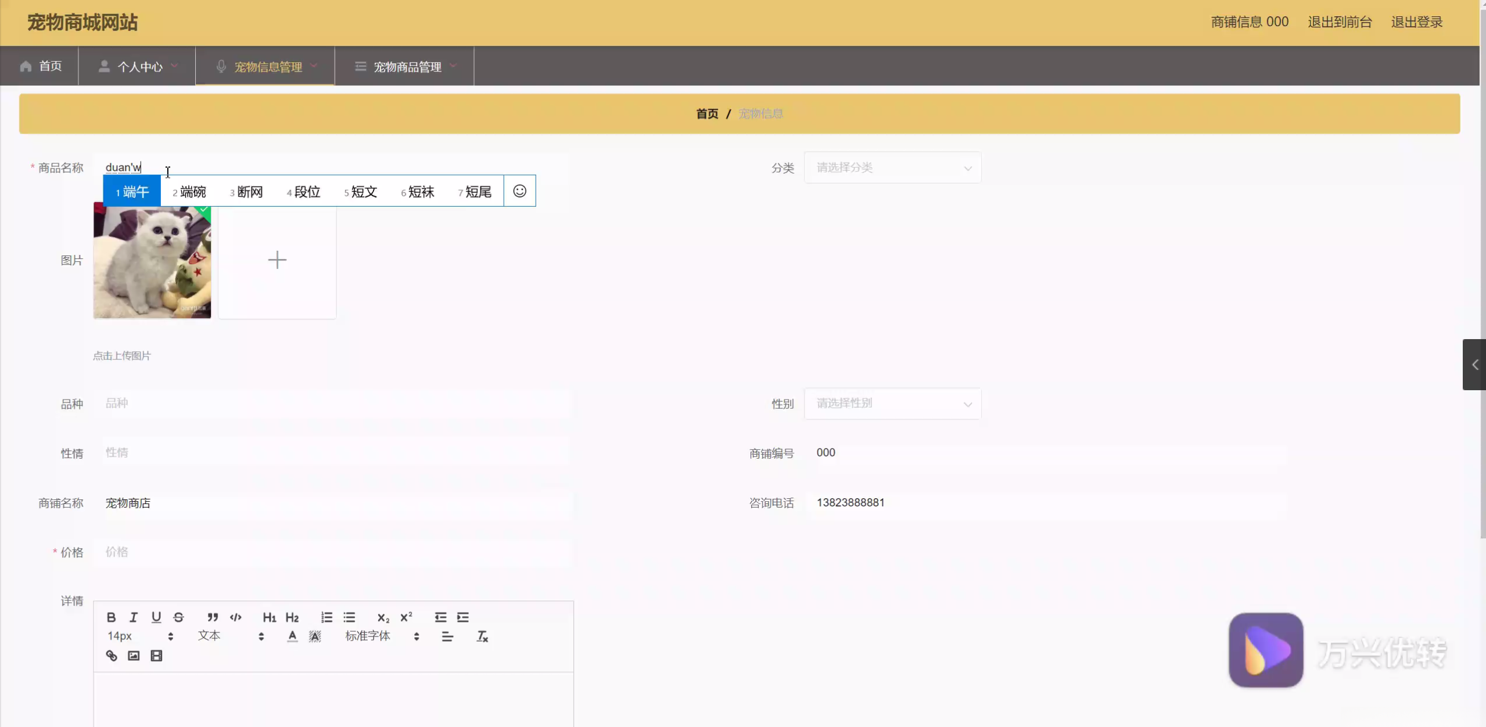1486x727 pixels.
Task: Toggle bold formatting in the editor
Action: pos(111,617)
